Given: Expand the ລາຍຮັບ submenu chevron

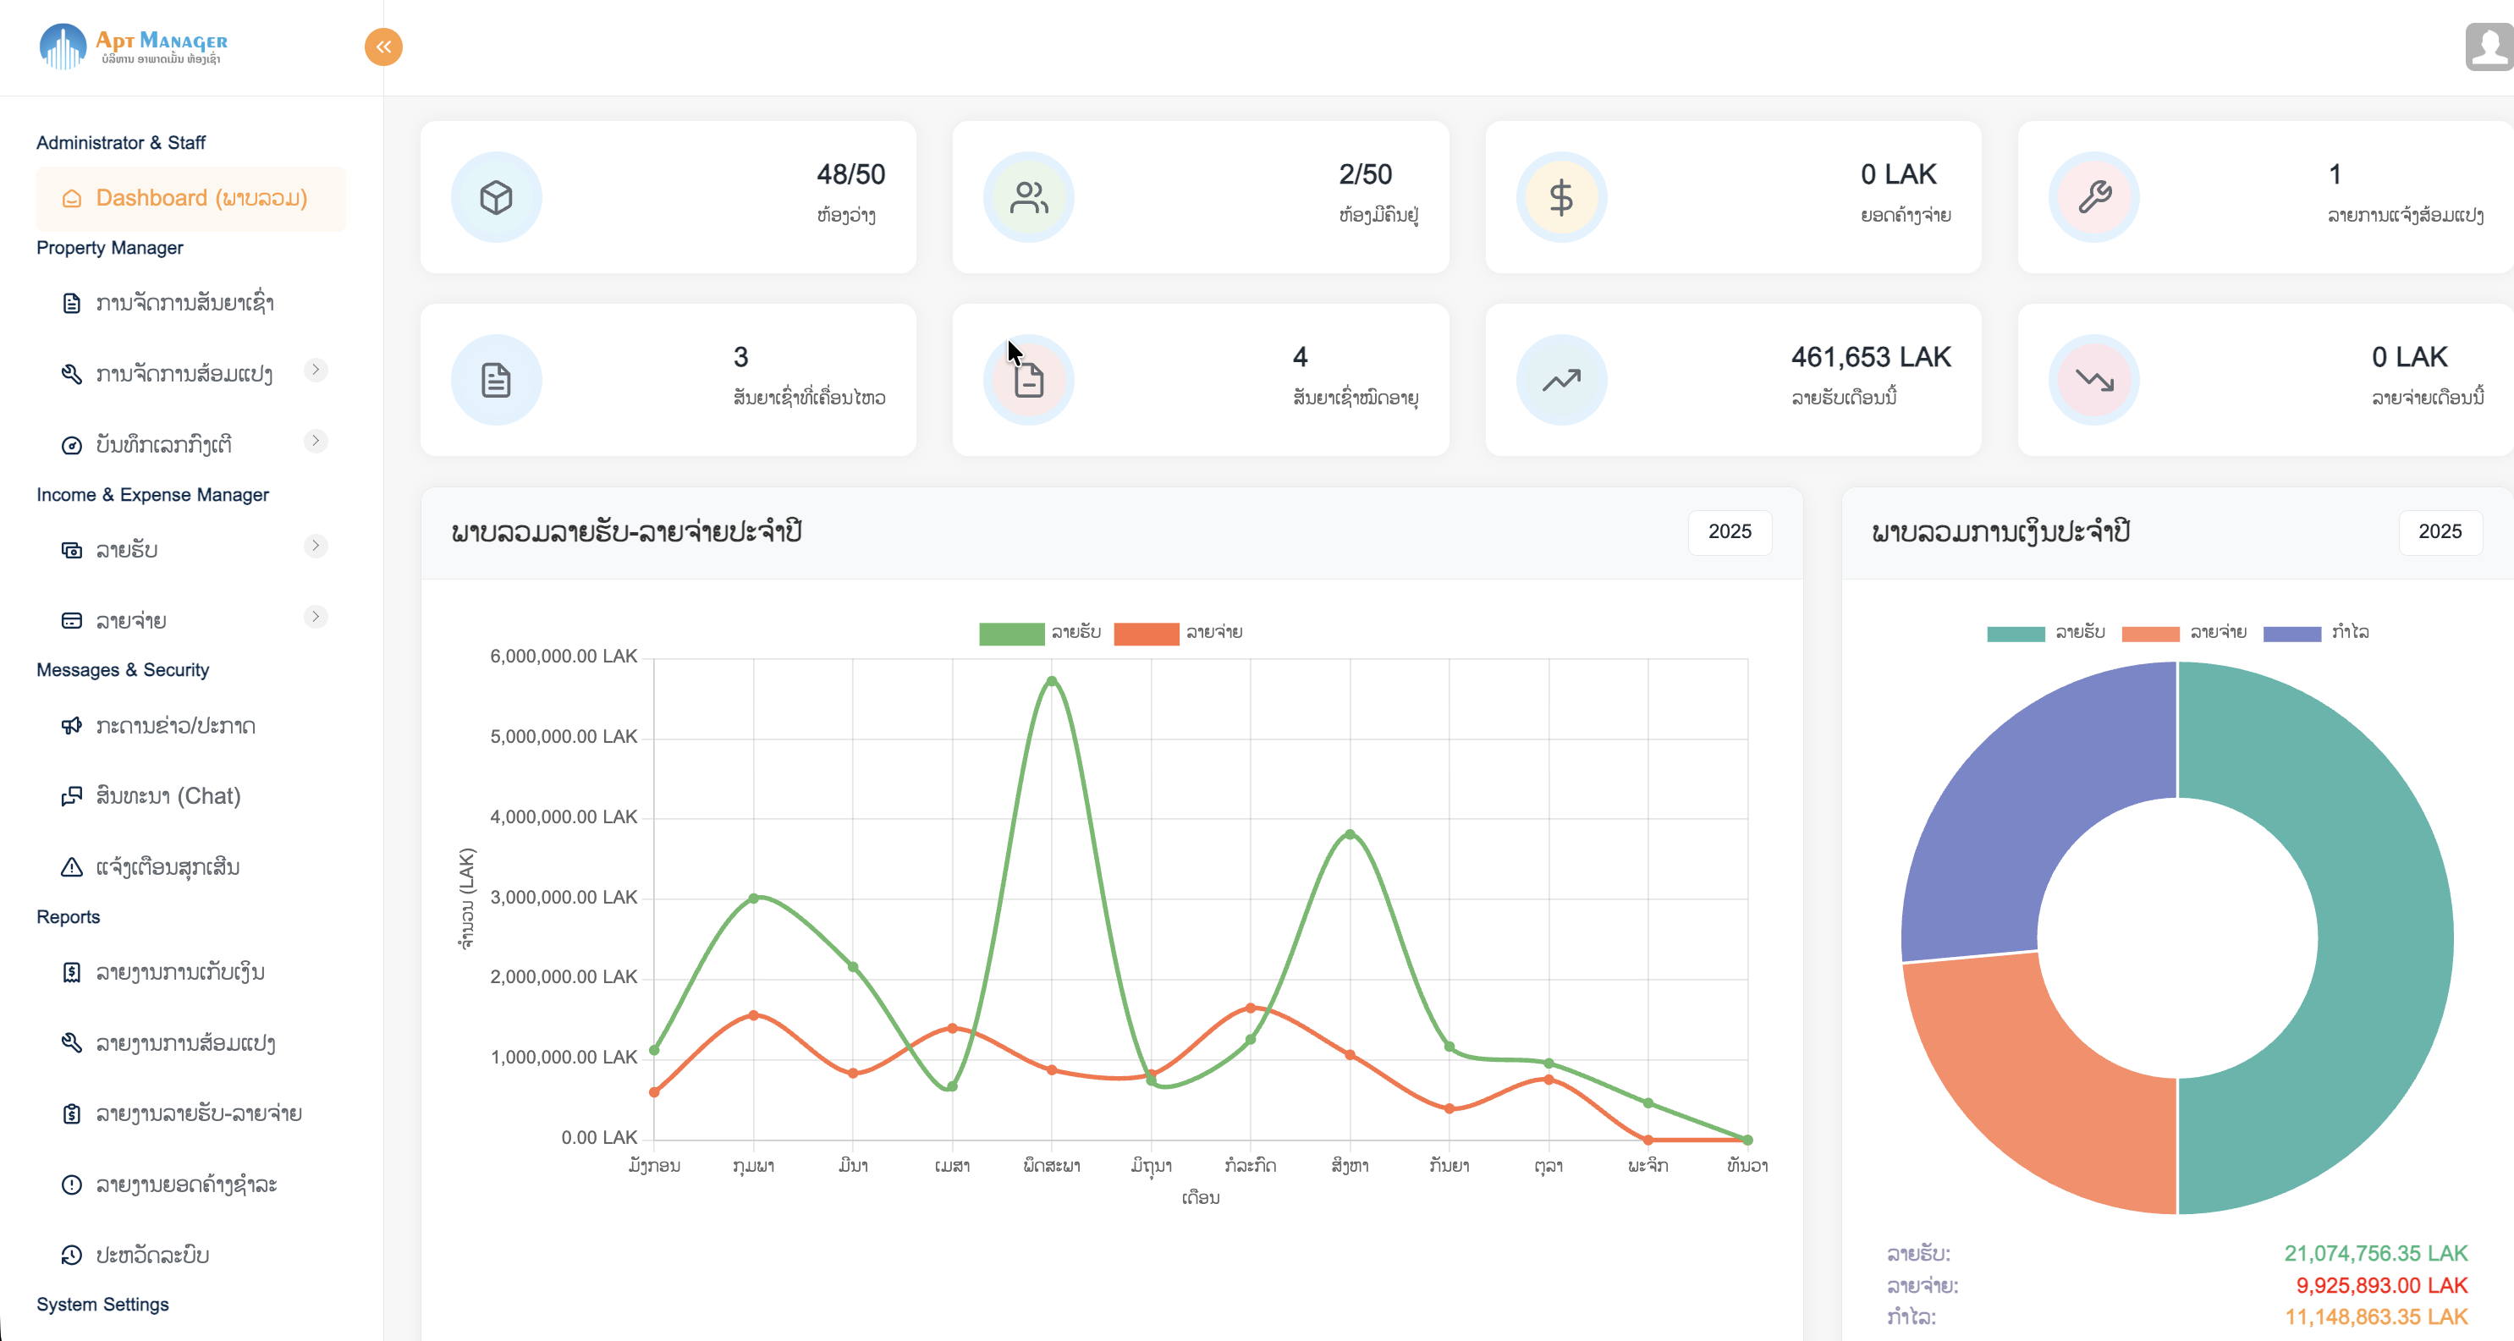Looking at the screenshot, I should pos(314,546).
